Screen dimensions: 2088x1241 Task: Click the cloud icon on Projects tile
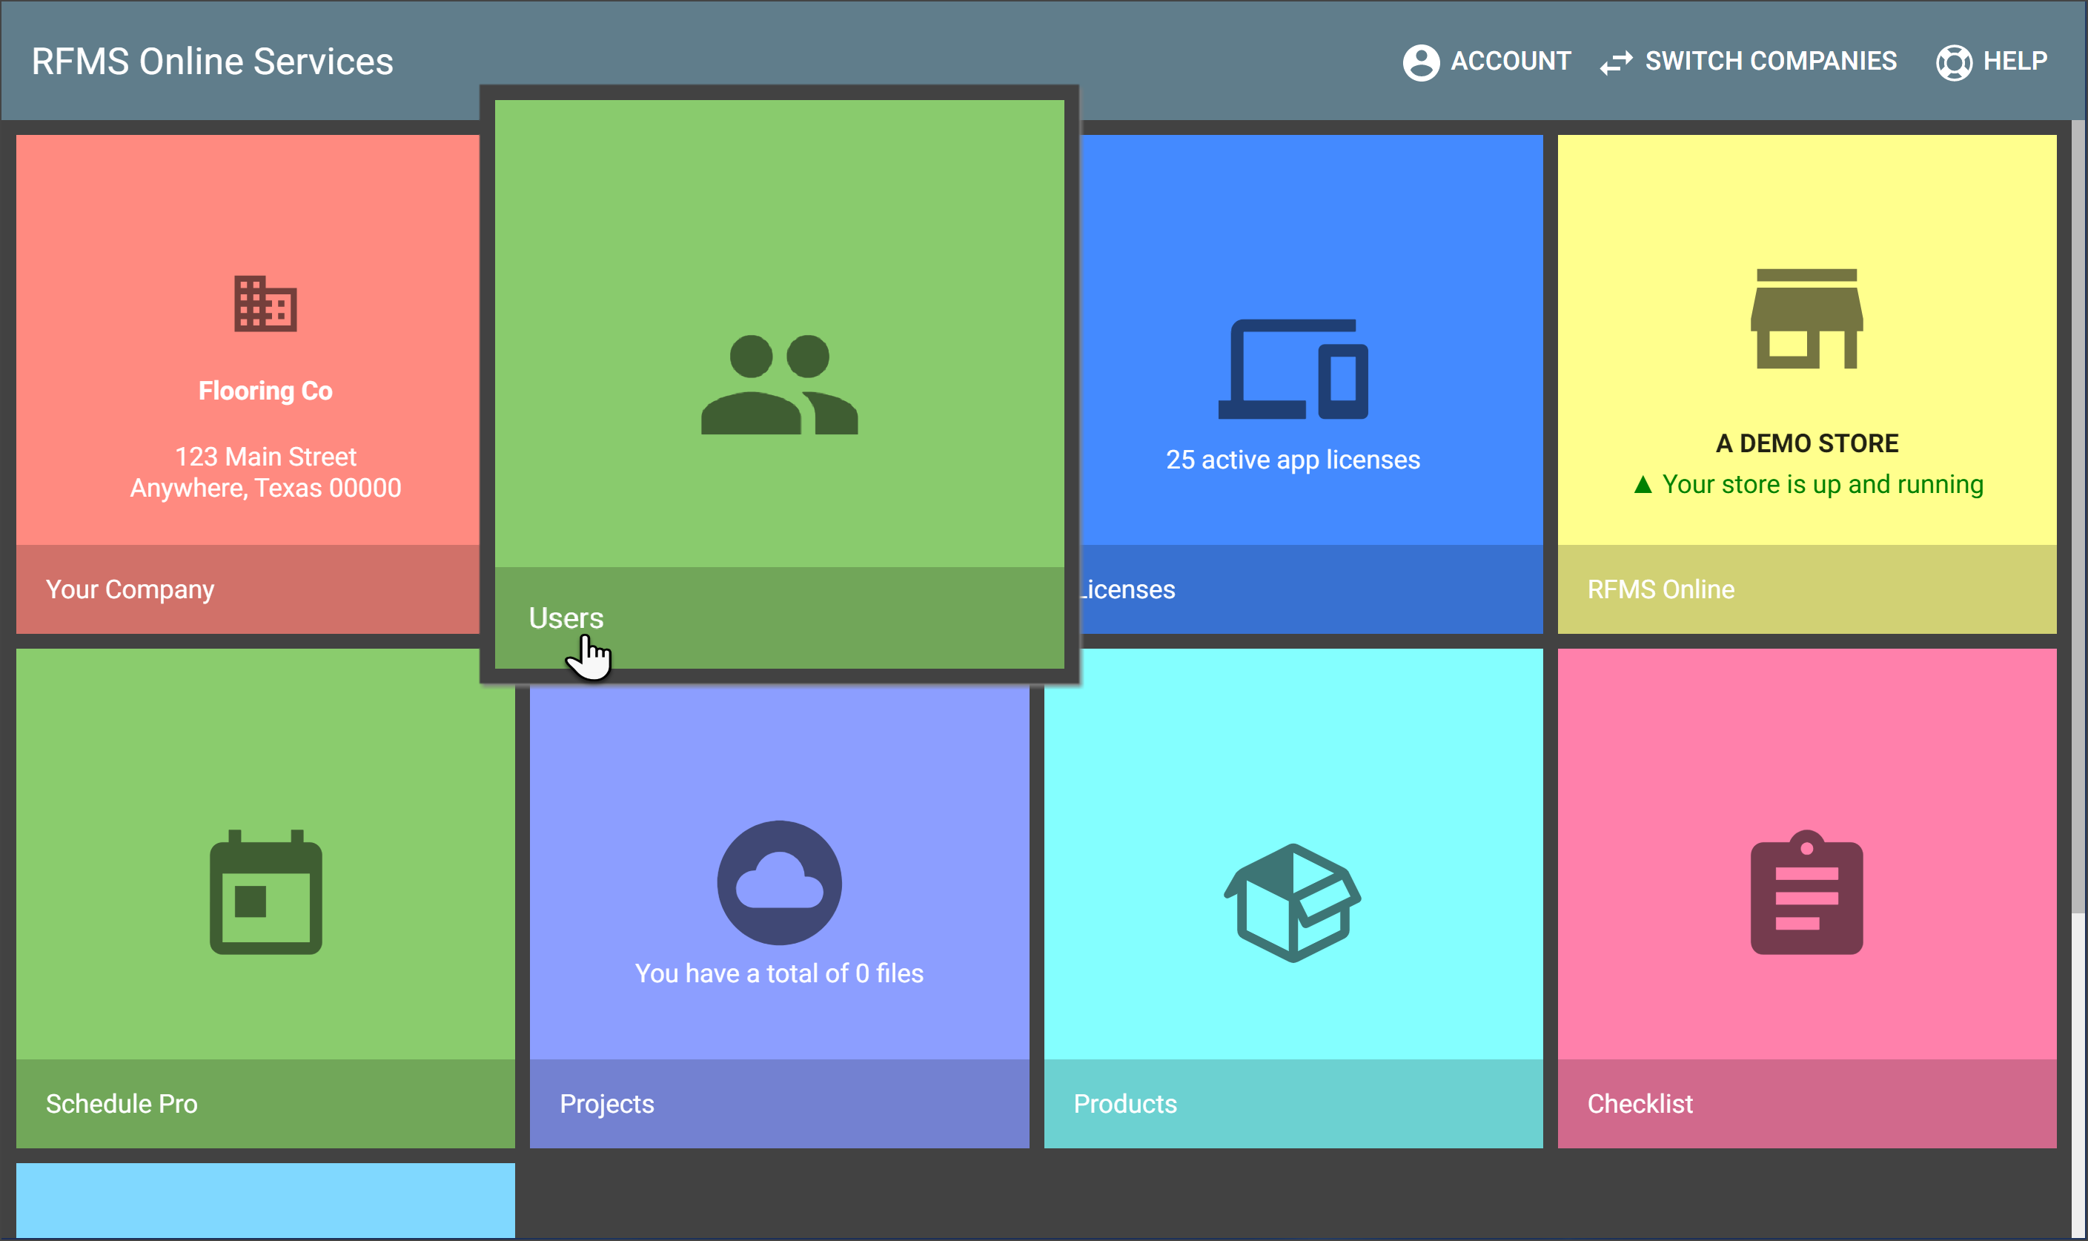779,883
